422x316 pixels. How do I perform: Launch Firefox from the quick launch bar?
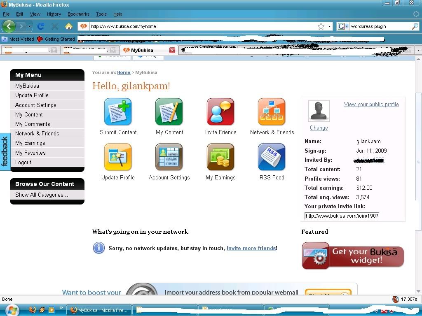pos(32,309)
